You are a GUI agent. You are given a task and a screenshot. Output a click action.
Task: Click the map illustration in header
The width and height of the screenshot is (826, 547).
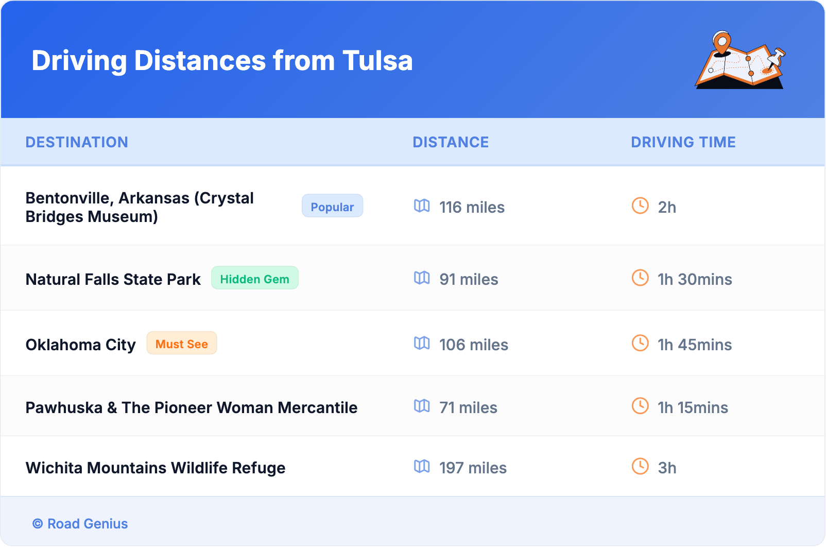[740, 60]
